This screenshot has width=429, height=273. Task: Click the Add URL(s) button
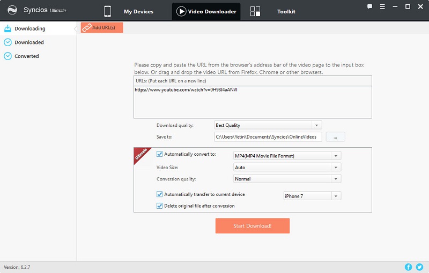(102, 28)
